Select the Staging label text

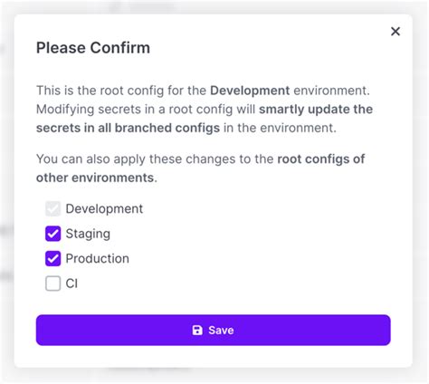[x=88, y=234]
